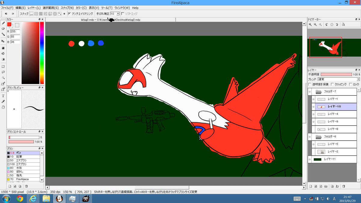Add a new layer folder
Screen dimensions: 361x203
point(326,186)
